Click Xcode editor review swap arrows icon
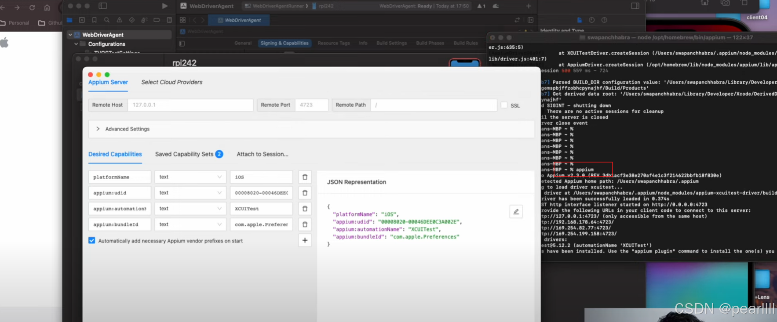The width and height of the screenshot is (777, 322). point(517,20)
